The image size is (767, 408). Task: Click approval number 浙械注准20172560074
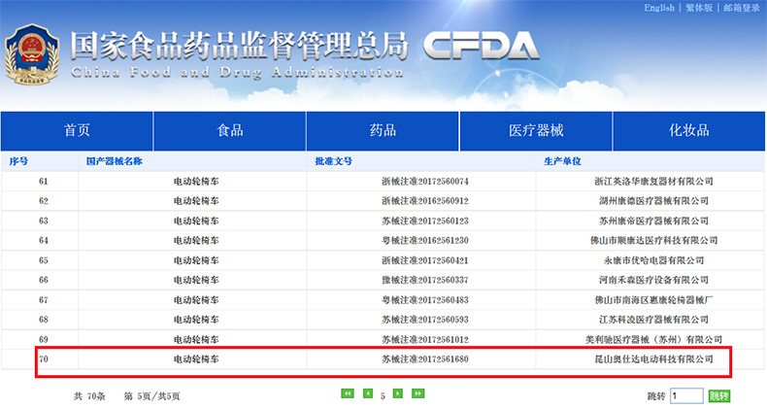425,182
